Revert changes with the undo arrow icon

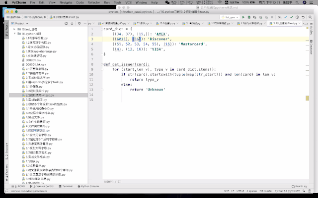point(303,17)
